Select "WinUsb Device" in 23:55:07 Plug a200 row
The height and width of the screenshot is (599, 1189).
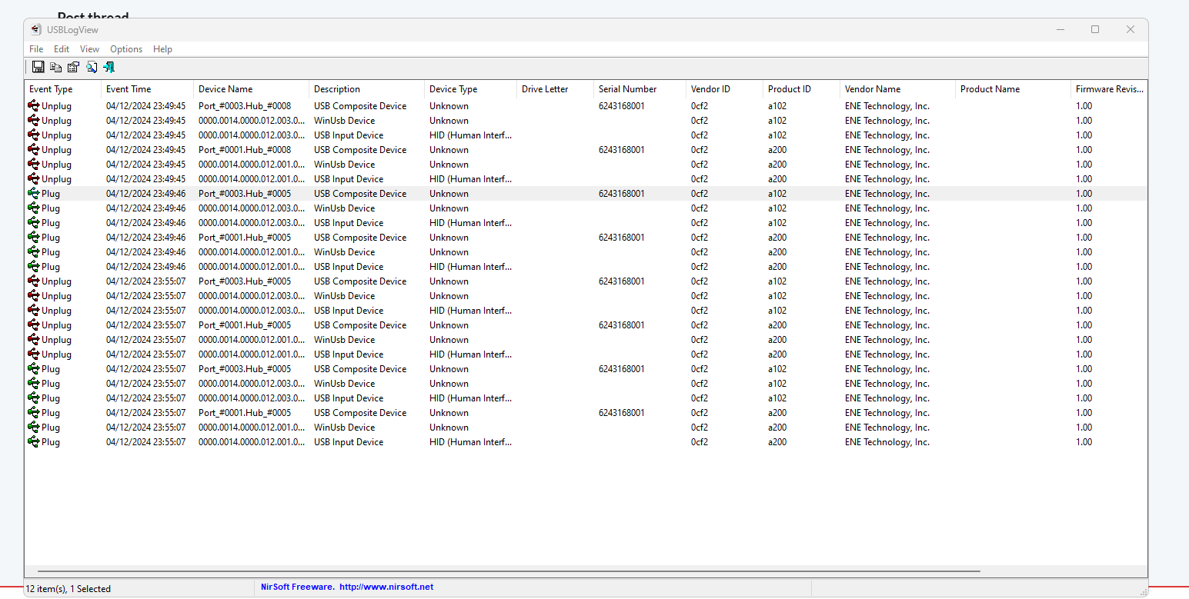pyautogui.click(x=345, y=428)
